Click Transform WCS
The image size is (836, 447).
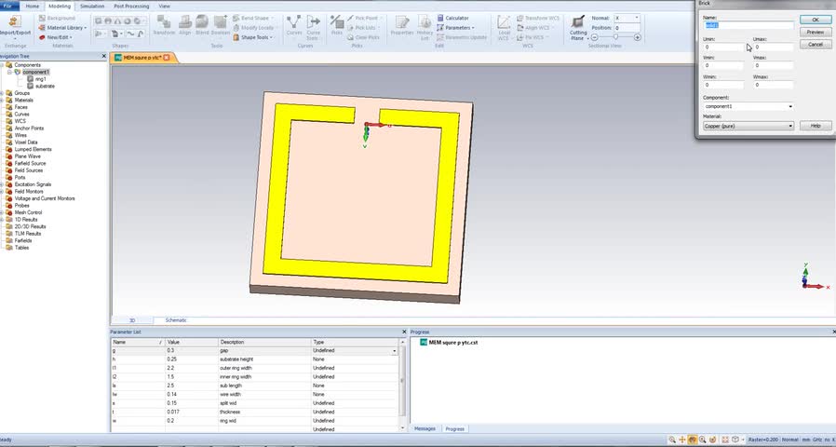tap(538, 18)
